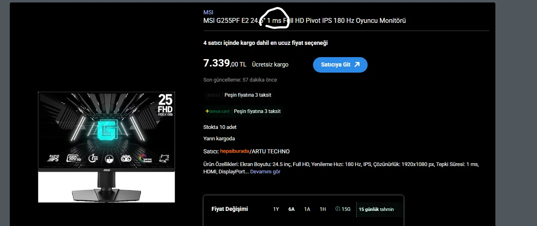Open the MSI brand link

208,13
